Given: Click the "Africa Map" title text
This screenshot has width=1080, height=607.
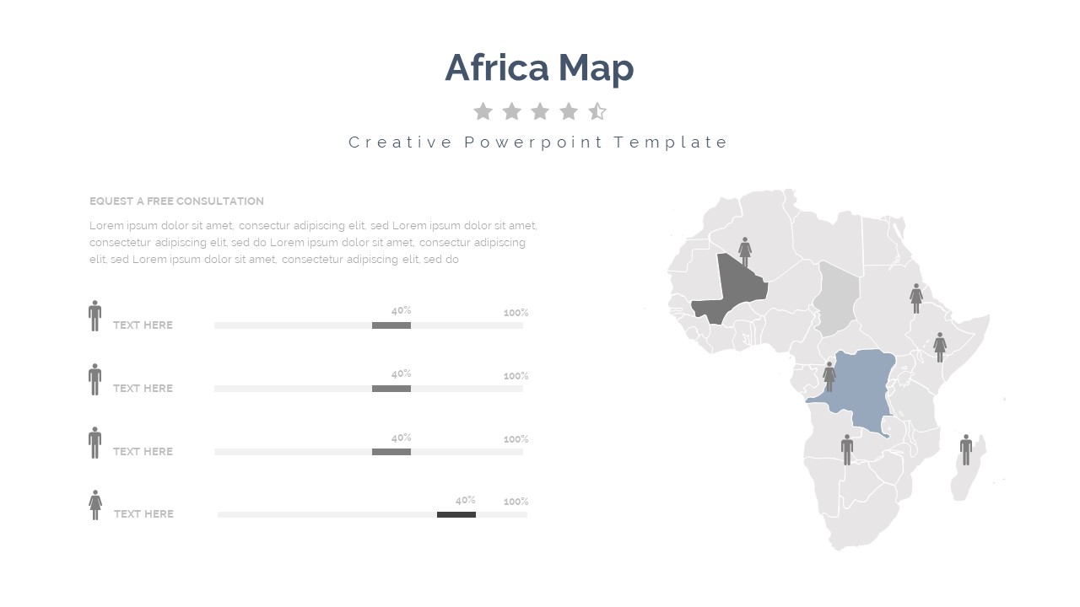Looking at the screenshot, I should point(539,67).
